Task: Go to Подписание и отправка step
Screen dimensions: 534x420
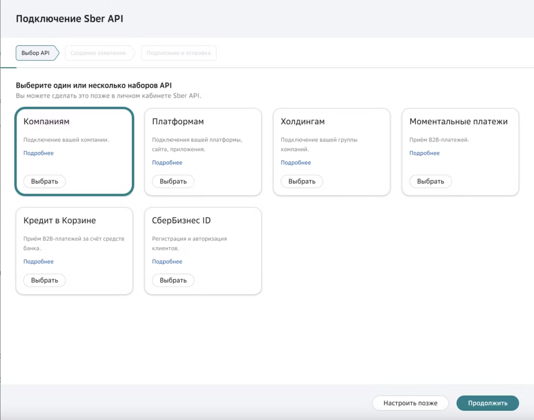Action: [x=178, y=53]
